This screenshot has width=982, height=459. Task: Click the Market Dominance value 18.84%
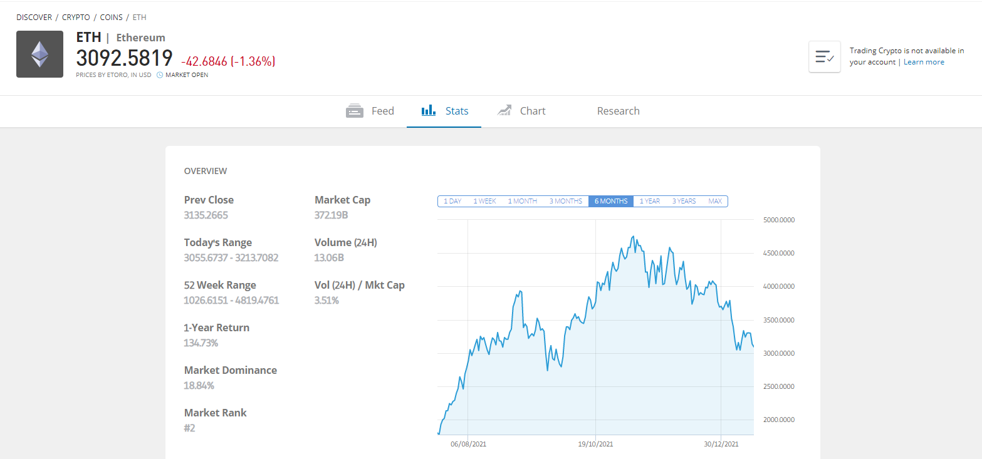coord(199,386)
